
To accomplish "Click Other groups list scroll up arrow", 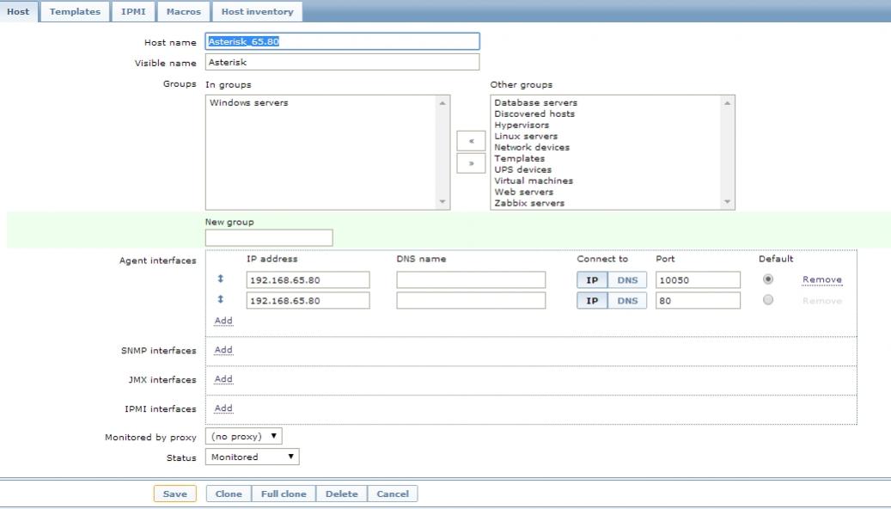I will click(x=728, y=103).
